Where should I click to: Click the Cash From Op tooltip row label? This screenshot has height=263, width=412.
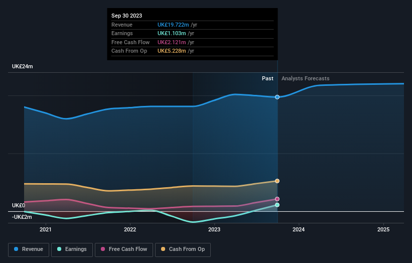129,51
